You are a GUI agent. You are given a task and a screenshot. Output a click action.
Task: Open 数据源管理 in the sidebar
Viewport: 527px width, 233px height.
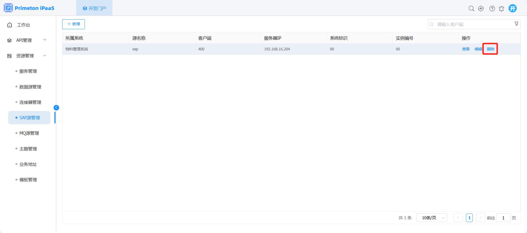pyautogui.click(x=30, y=87)
